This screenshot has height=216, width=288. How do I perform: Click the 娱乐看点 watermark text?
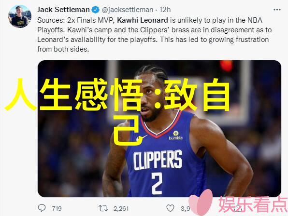[x=253, y=204]
